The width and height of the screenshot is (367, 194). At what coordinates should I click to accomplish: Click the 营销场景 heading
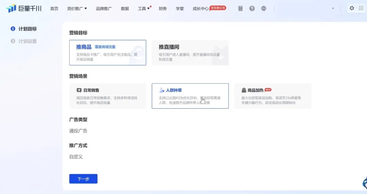[x=78, y=76]
